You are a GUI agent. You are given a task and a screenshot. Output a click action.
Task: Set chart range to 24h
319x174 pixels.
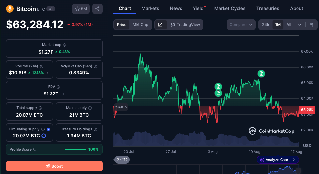(x=266, y=25)
